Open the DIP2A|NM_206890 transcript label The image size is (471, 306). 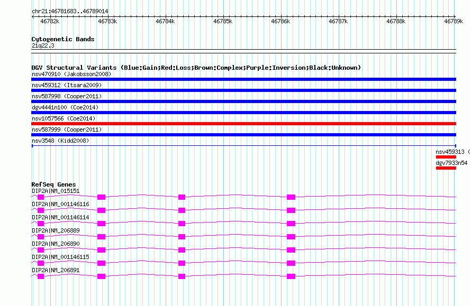[56, 244]
